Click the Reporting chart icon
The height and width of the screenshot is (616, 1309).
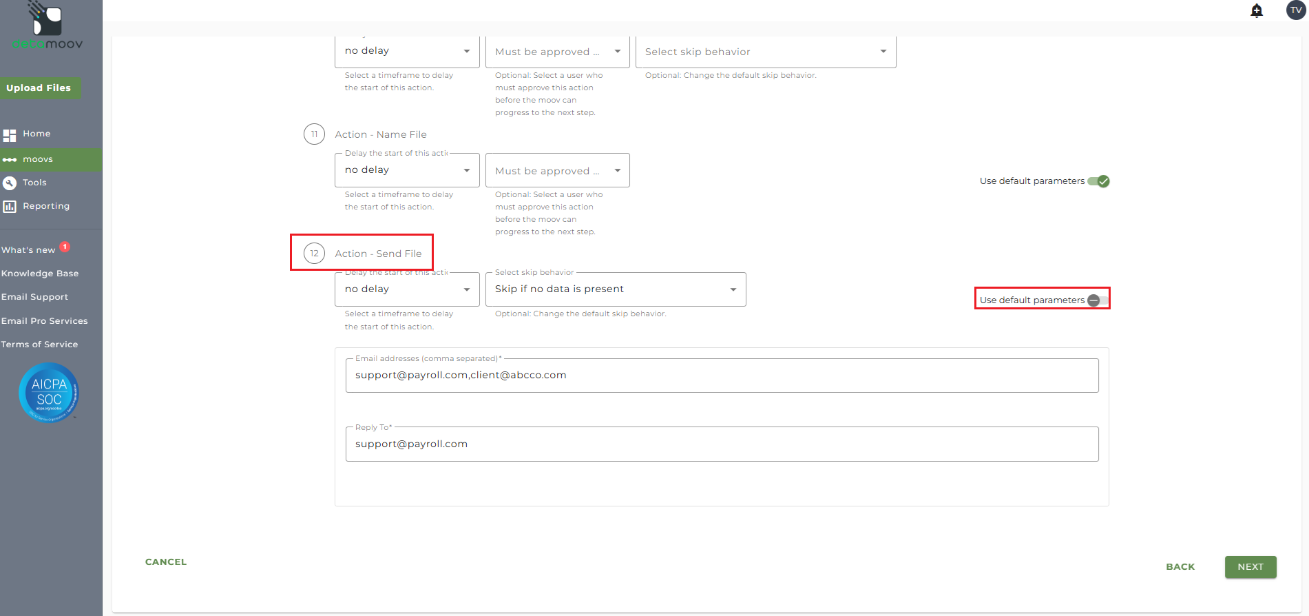tap(10, 207)
